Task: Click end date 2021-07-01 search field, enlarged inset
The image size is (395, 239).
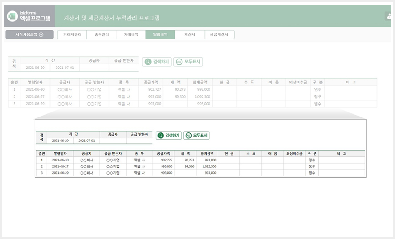Action: [x=86, y=141]
